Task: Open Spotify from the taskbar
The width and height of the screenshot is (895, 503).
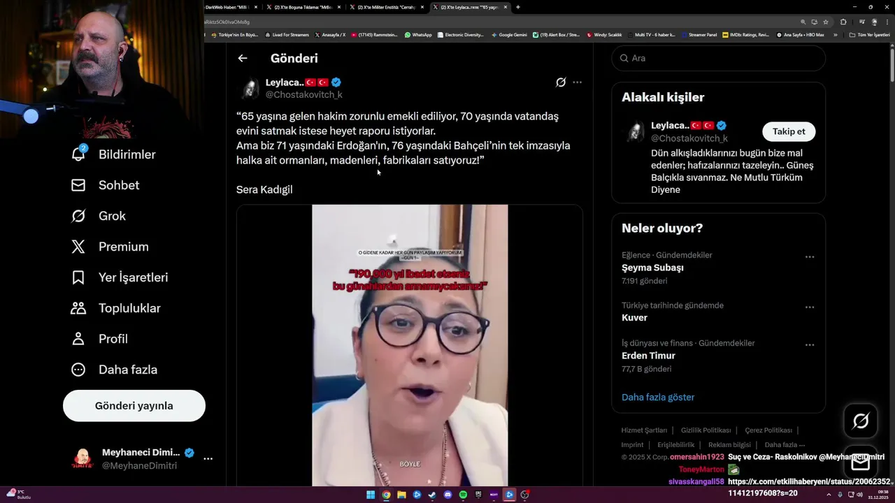Action: click(x=463, y=495)
